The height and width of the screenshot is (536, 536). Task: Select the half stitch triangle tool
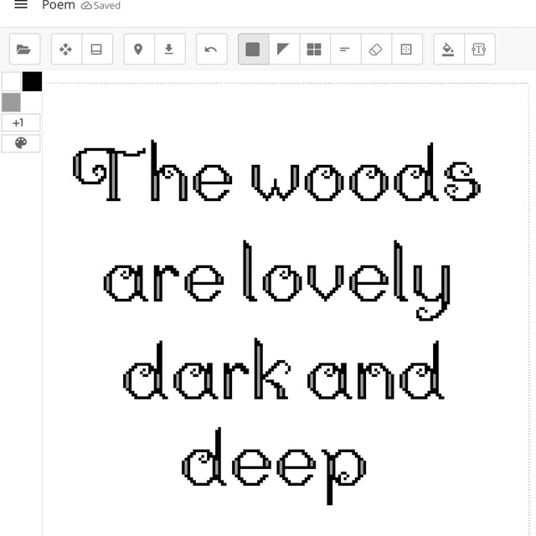(284, 49)
